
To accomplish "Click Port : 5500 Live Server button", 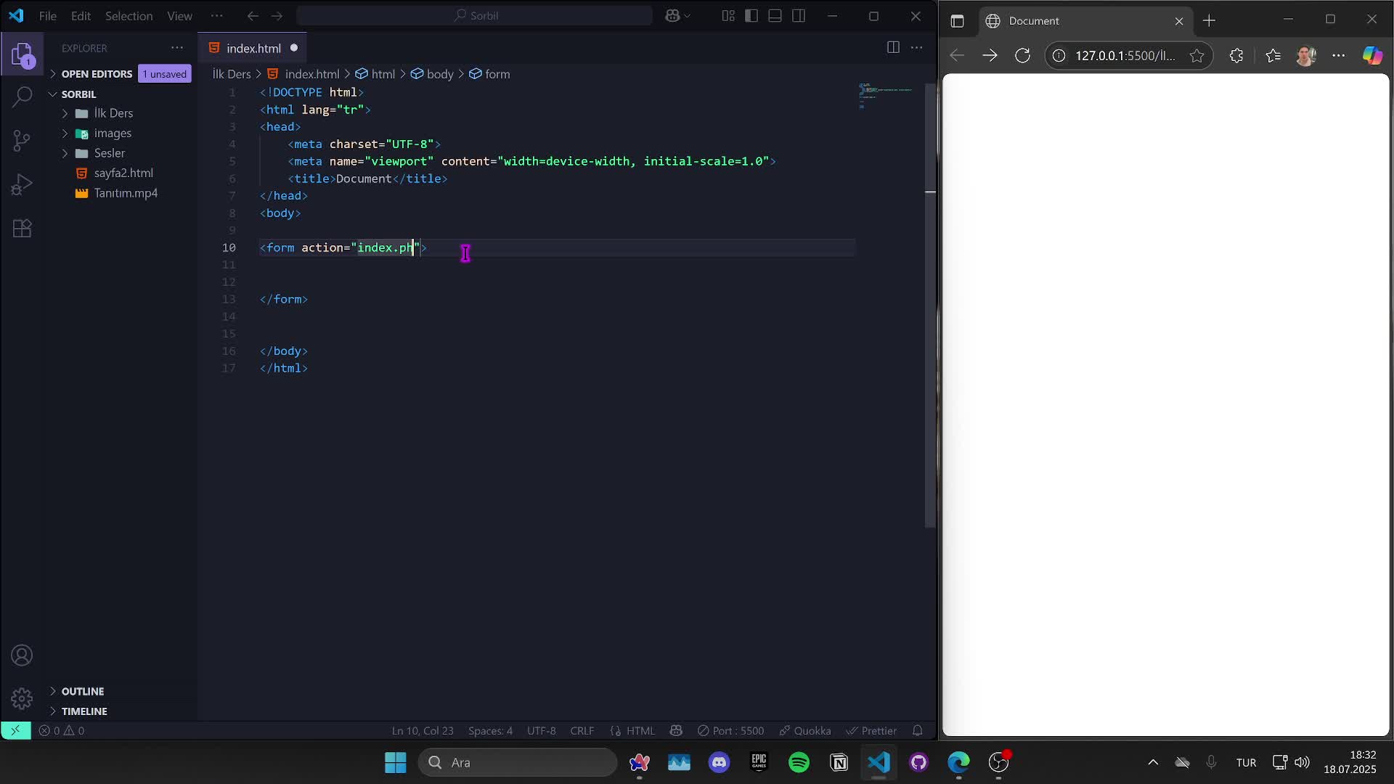I will (730, 730).
